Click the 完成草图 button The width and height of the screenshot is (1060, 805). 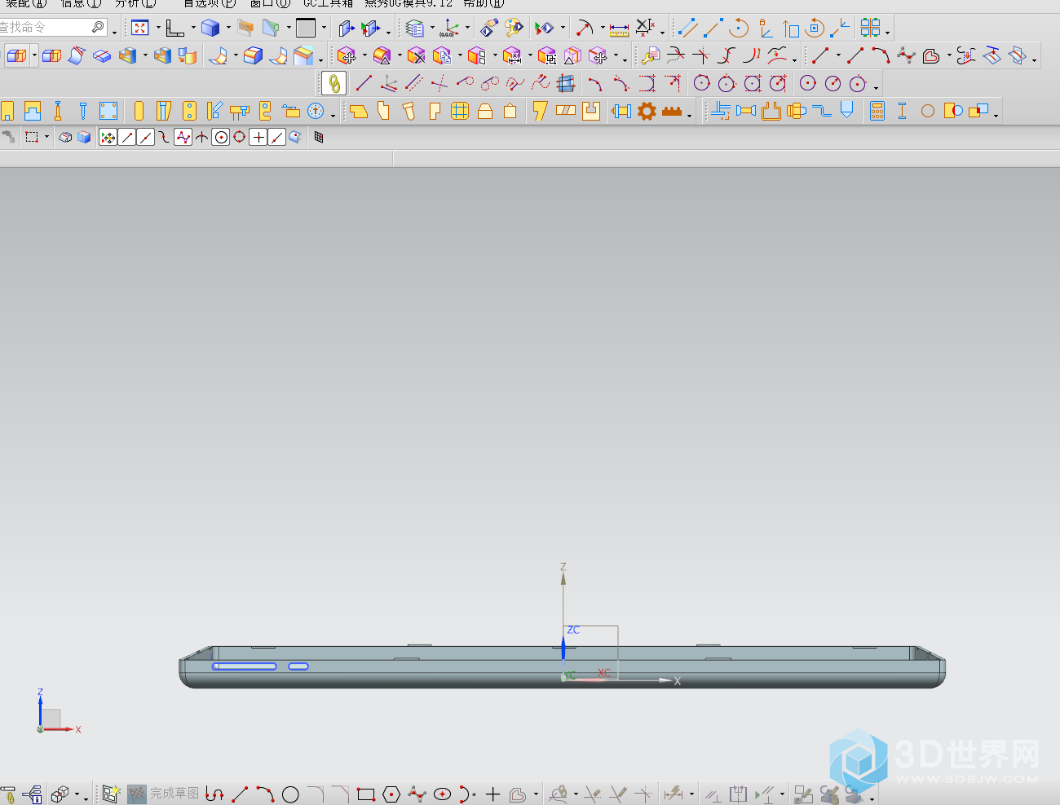coord(163,794)
